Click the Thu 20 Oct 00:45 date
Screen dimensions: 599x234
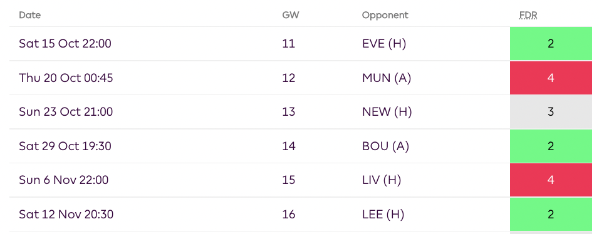66,78
